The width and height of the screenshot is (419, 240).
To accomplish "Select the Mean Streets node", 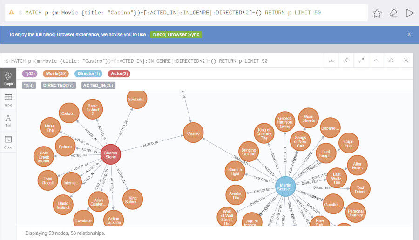I will click(308, 118).
